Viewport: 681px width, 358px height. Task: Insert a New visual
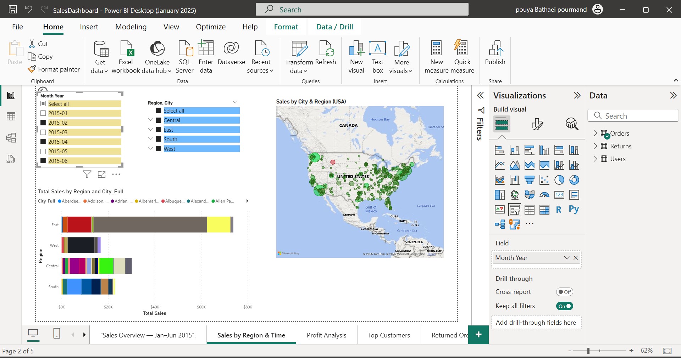356,57
